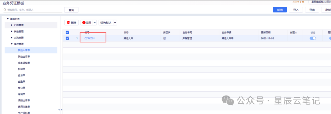
Task: Select 盘亏单 in the tree
Action: coord(22,75)
